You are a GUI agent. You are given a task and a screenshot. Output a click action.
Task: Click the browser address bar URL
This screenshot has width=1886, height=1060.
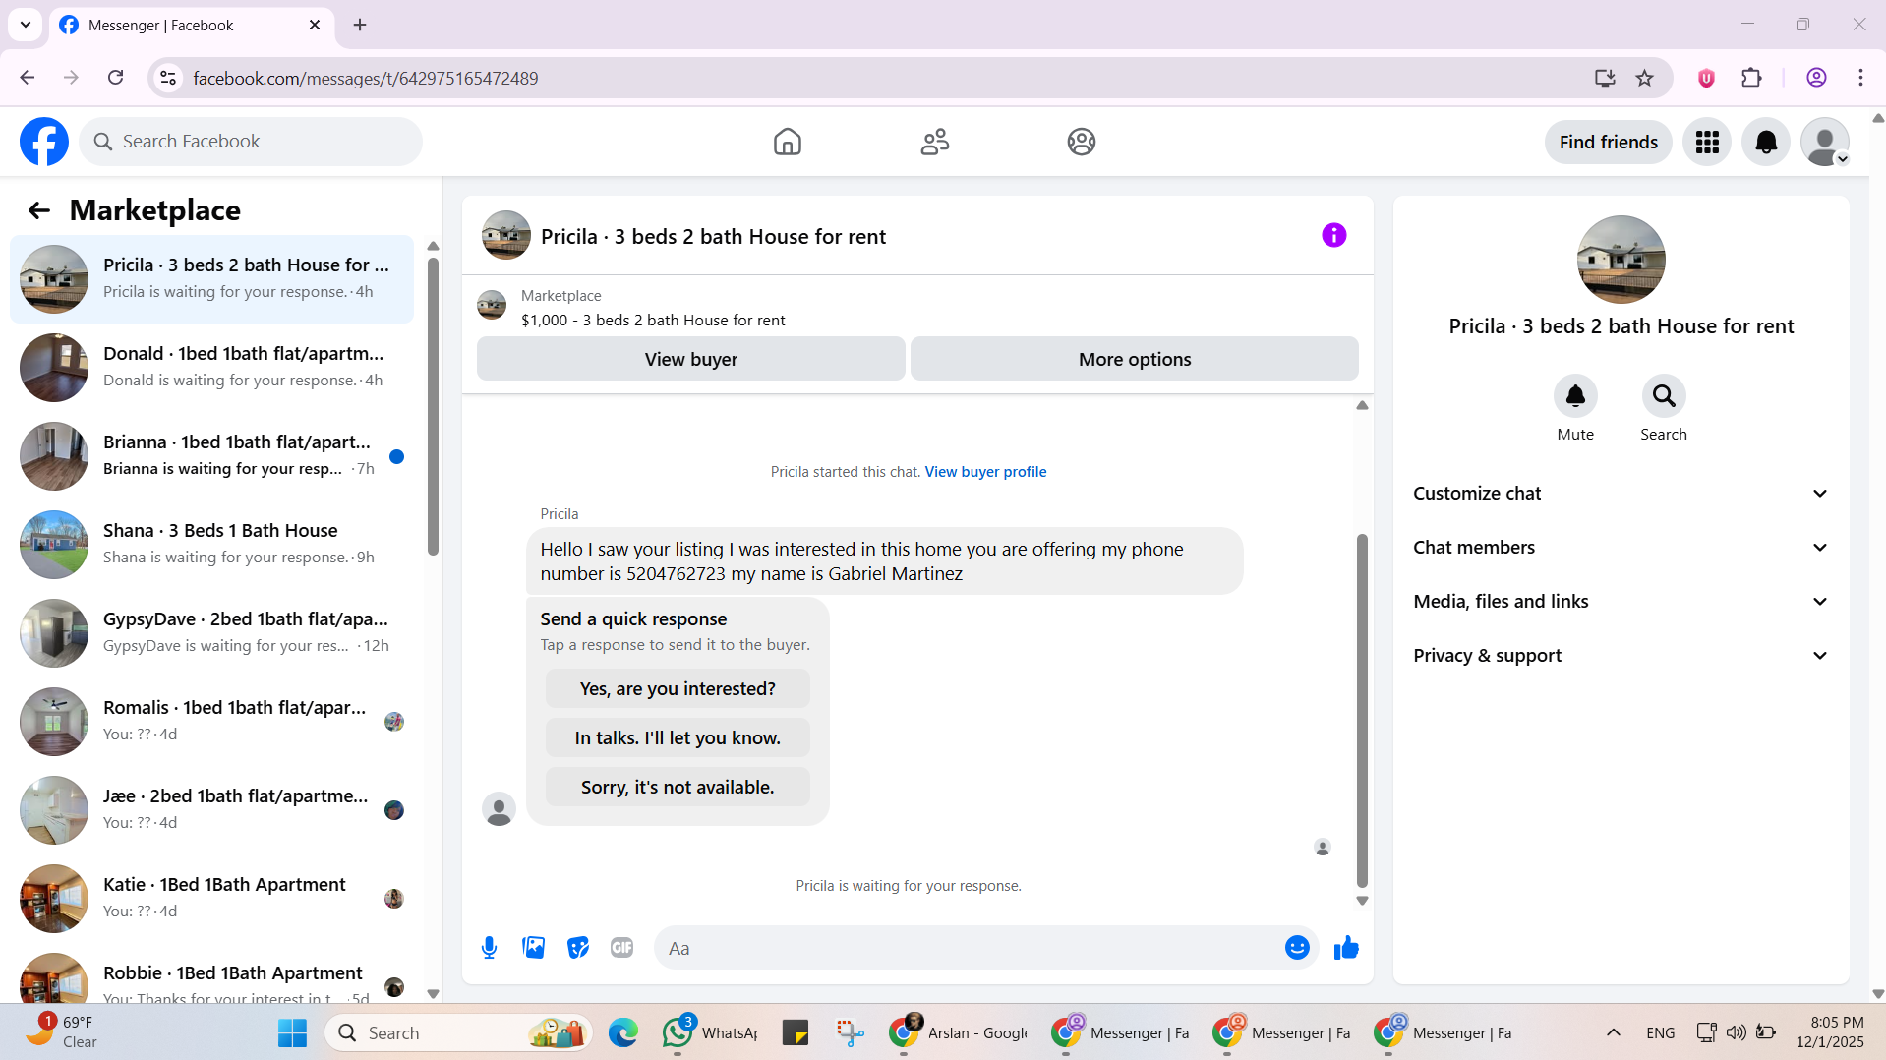pyautogui.click(x=366, y=78)
